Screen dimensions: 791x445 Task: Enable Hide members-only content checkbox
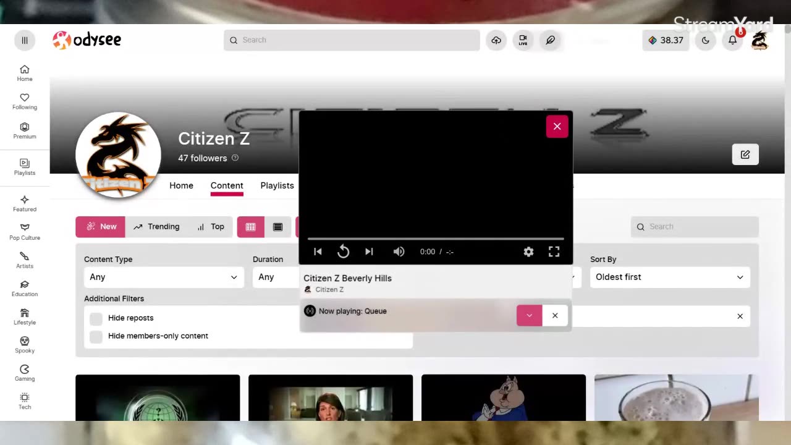96,336
